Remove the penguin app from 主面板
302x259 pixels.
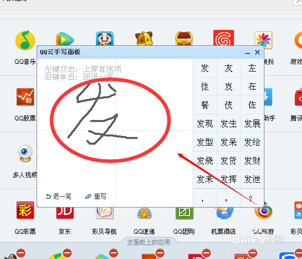click(x=21, y=253)
